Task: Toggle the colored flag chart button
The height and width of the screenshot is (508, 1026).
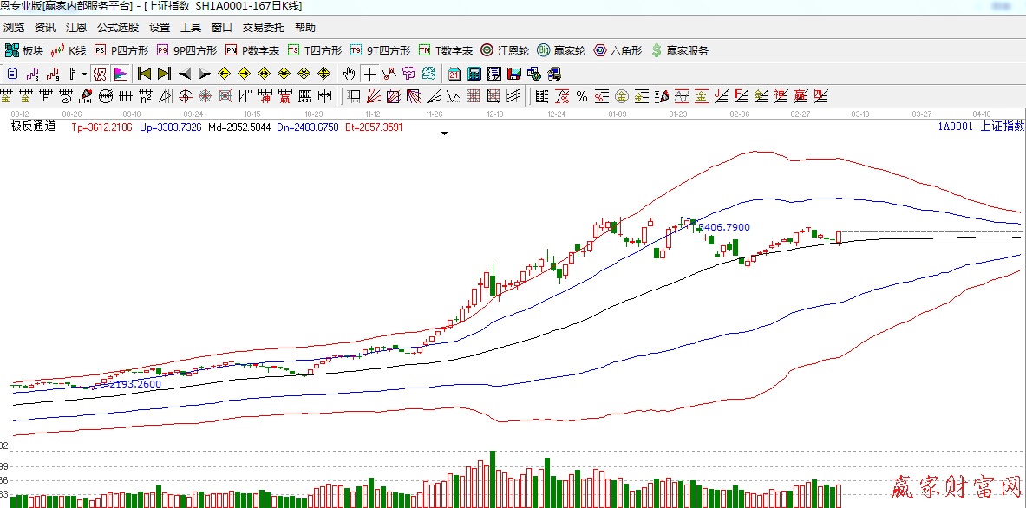Action: [x=121, y=74]
